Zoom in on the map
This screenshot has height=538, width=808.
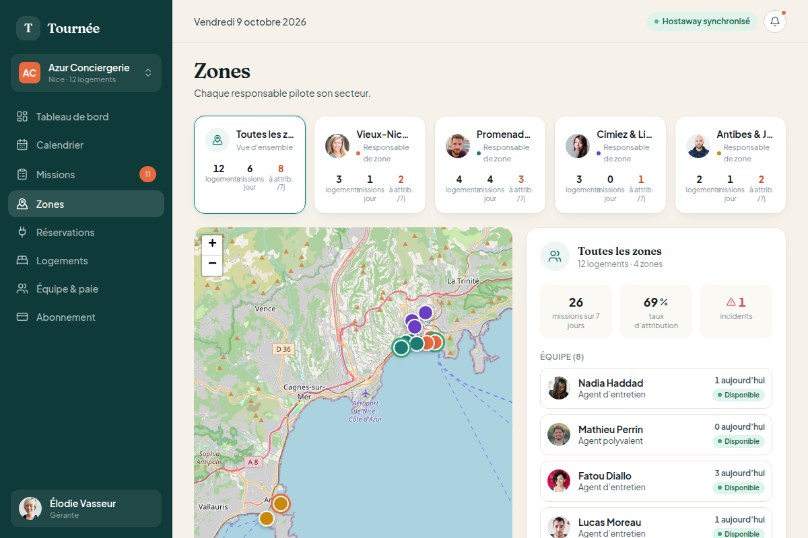click(x=212, y=243)
